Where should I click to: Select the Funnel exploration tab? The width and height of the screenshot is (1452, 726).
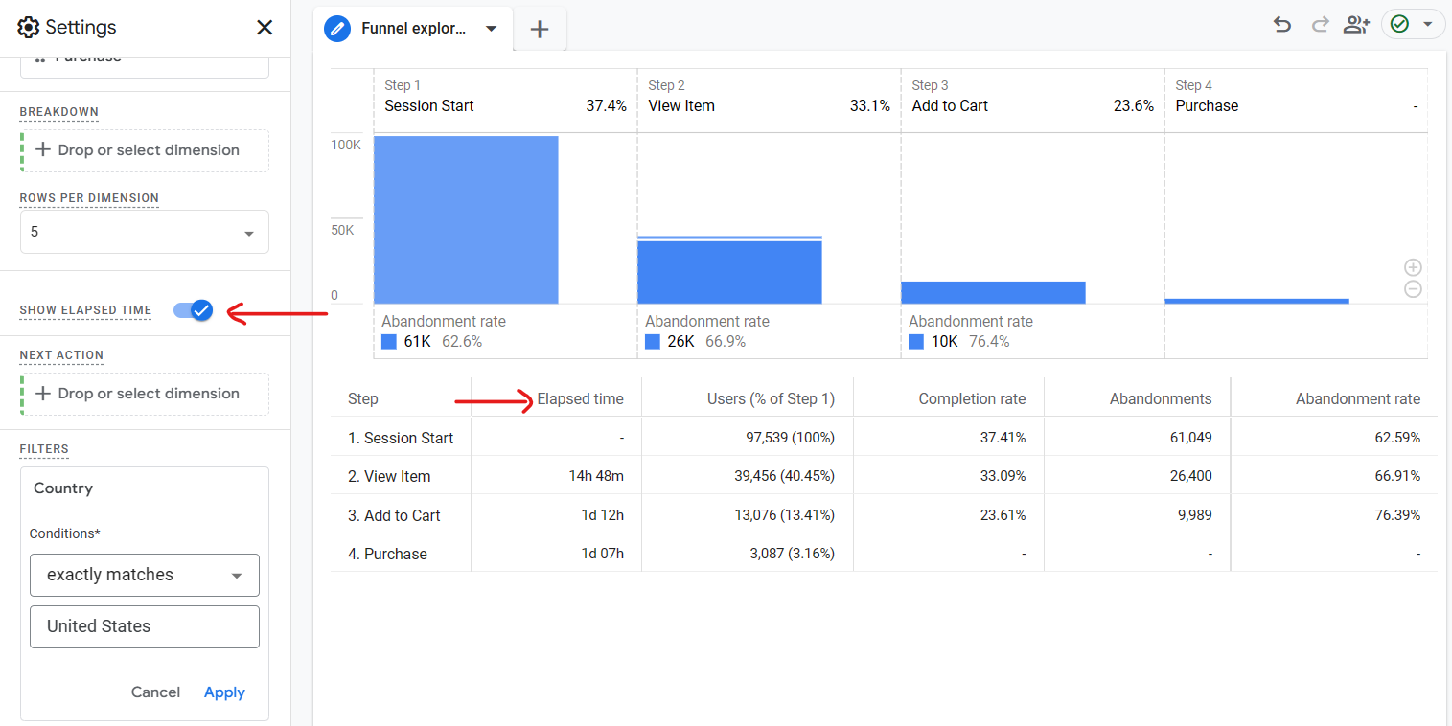point(413,29)
